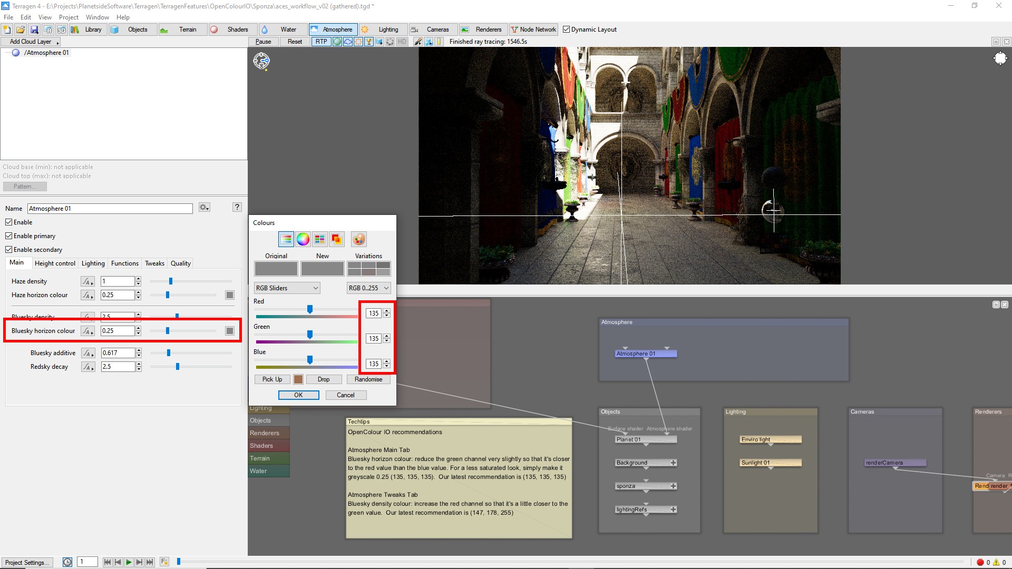Image resolution: width=1012 pixels, height=569 pixels.
Task: Open the 3D preview window icon
Action: point(62,30)
